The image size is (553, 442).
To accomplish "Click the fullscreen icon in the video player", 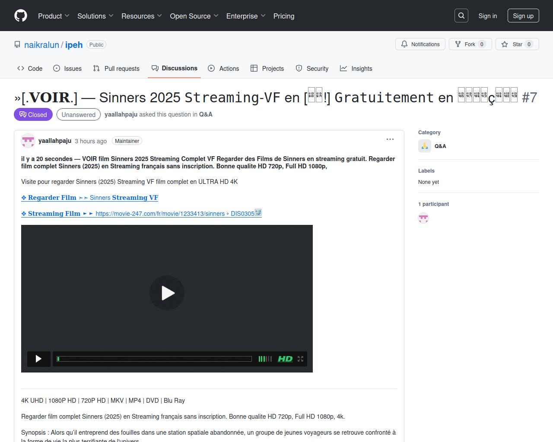I will [x=300, y=359].
